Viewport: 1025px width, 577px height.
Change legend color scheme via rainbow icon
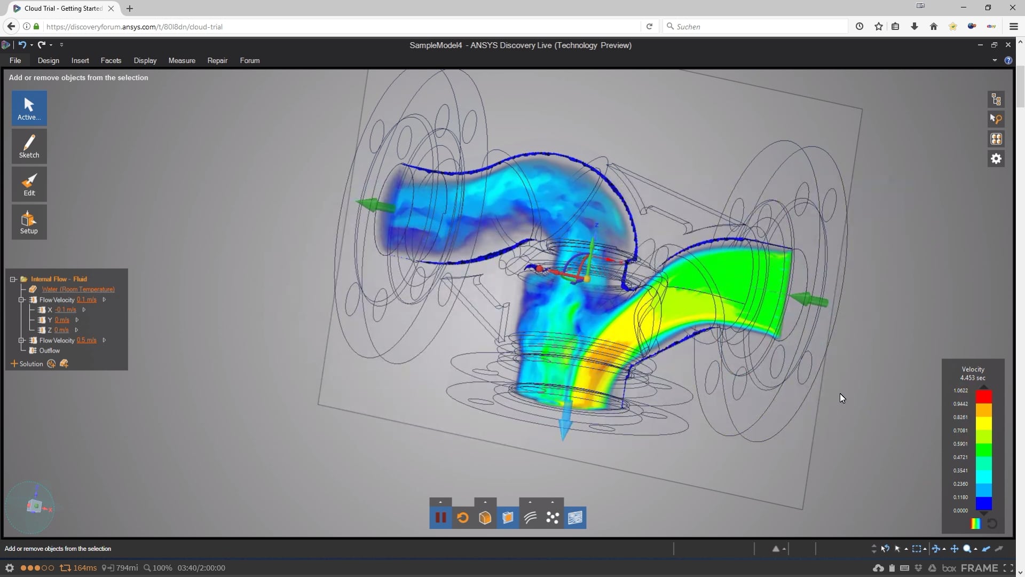pos(975,524)
